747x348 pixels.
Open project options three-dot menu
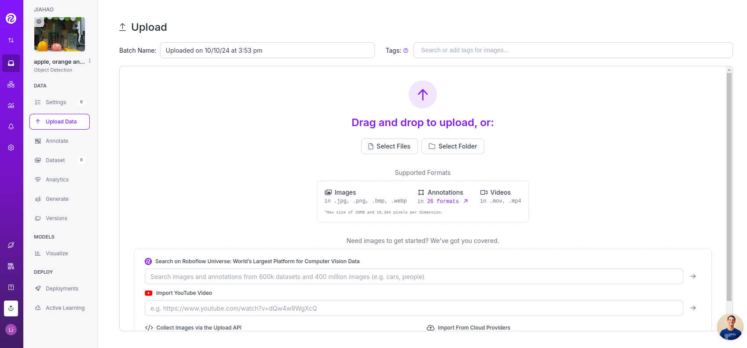click(90, 61)
